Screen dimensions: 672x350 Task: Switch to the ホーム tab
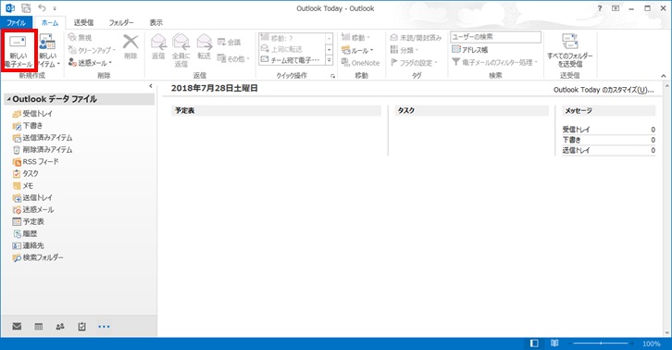[x=50, y=22]
